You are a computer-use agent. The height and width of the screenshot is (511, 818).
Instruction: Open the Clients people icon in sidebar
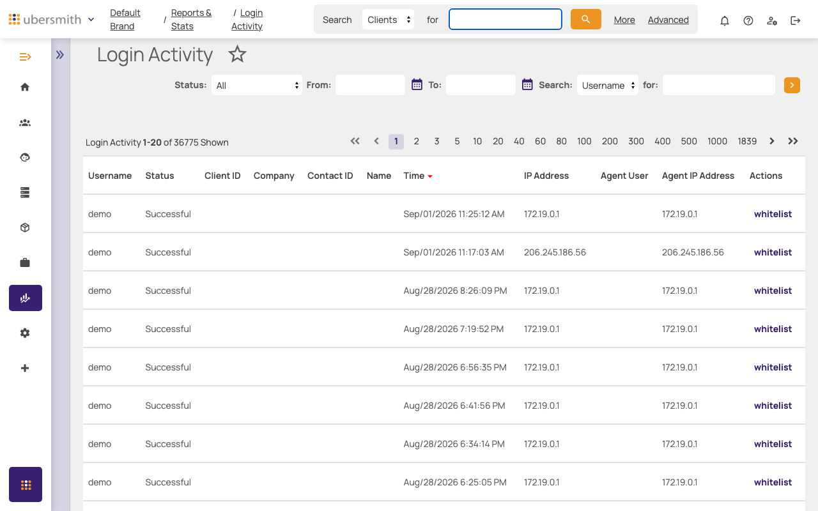point(25,123)
